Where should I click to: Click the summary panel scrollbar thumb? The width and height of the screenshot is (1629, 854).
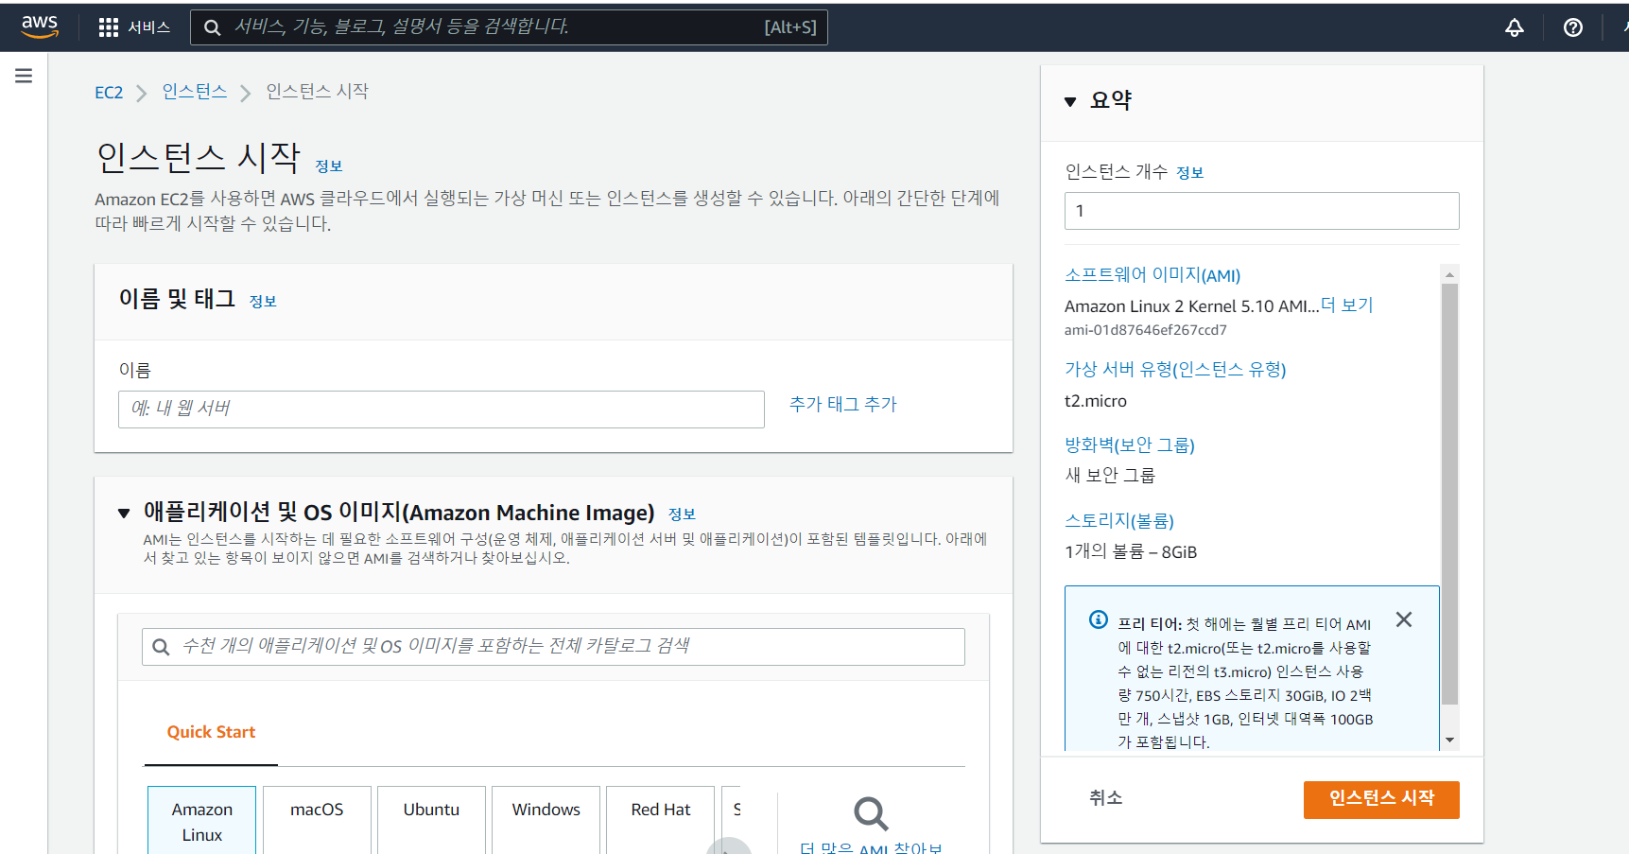tap(1449, 494)
